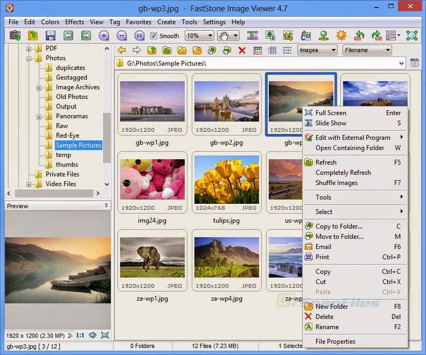
Task: Open the Images file filter dropdown
Action: click(317, 51)
